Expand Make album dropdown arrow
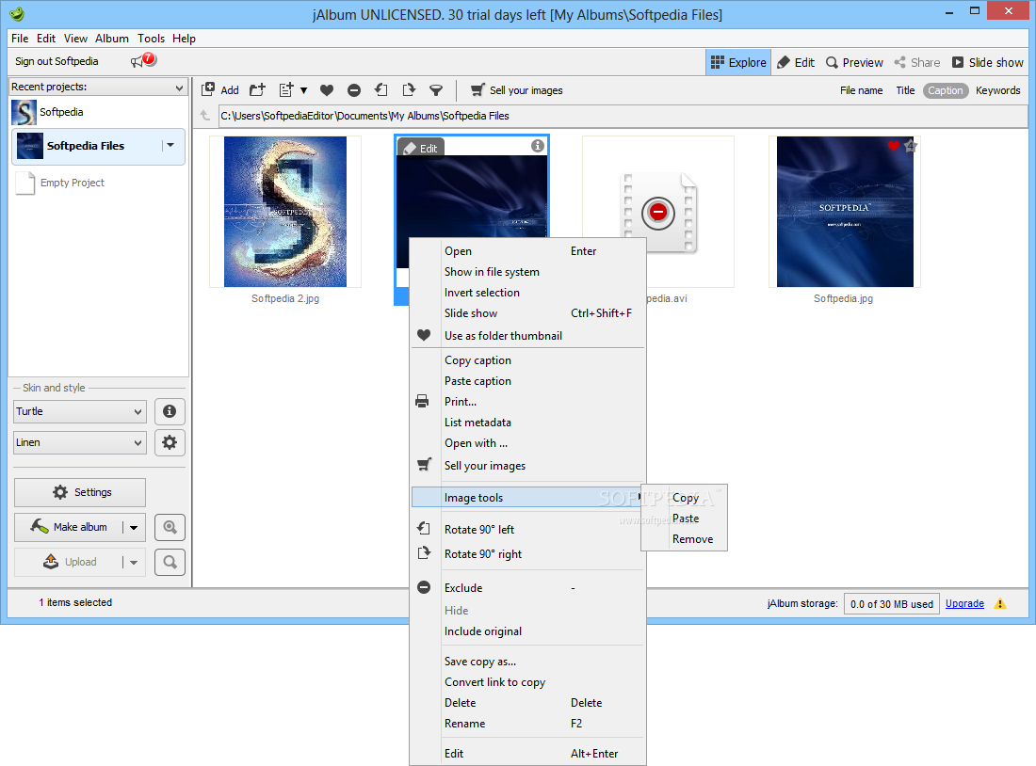1036x766 pixels. click(134, 527)
